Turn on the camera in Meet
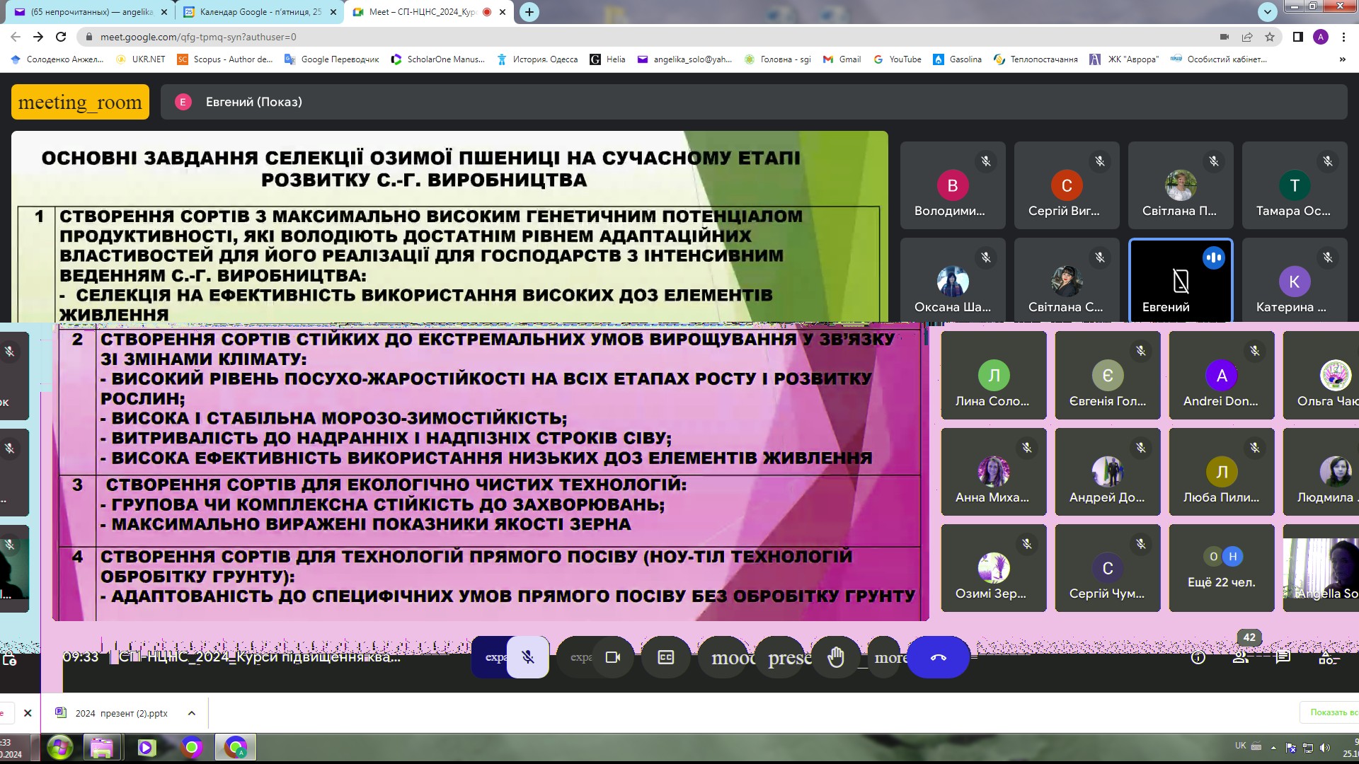Viewport: 1359px width, 764px height. point(613,657)
